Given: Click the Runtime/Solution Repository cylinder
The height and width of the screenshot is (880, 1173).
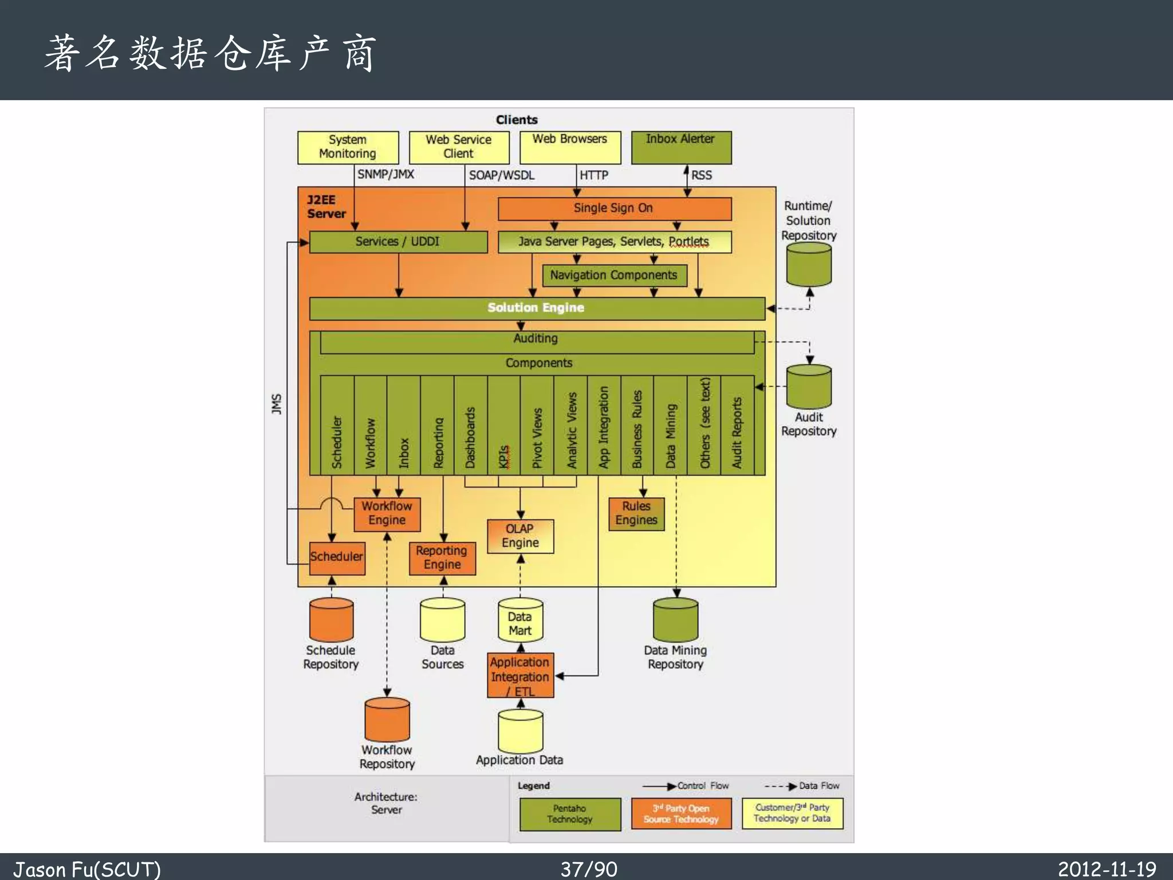Looking at the screenshot, I should point(809,264).
